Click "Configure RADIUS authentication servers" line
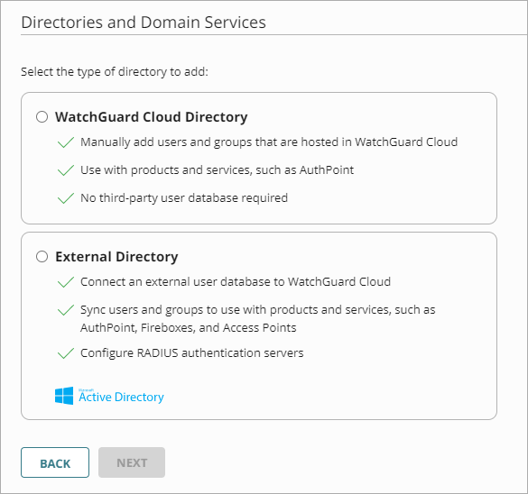Image resolution: width=528 pixels, height=494 pixels. 192,353
